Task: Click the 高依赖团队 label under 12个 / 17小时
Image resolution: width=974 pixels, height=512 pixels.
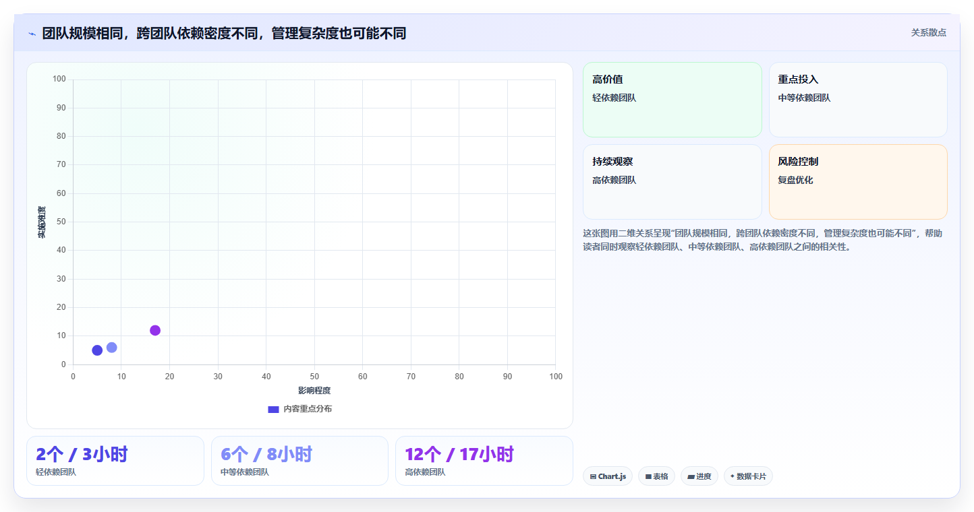Action: [425, 472]
